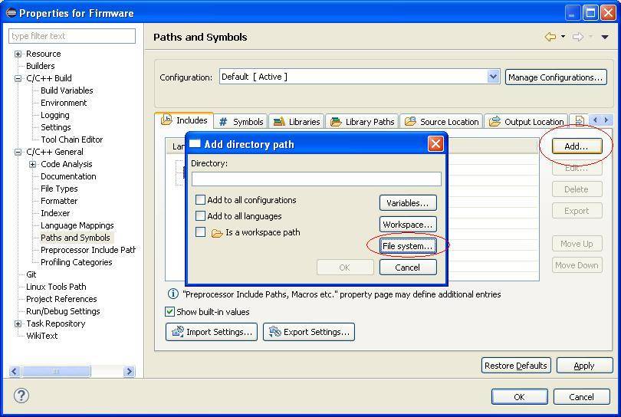Select Tool Chain Editor item
Viewport: 621px width, 417px height.
click(x=72, y=140)
